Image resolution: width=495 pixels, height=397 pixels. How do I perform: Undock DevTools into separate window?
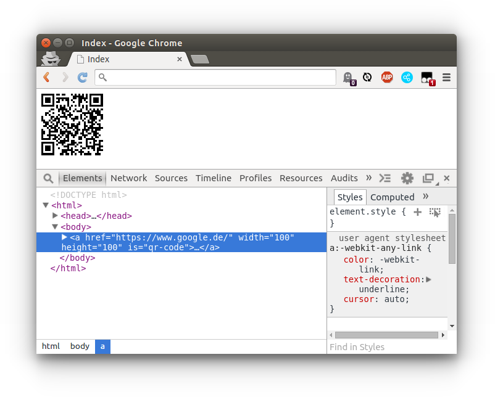(428, 179)
